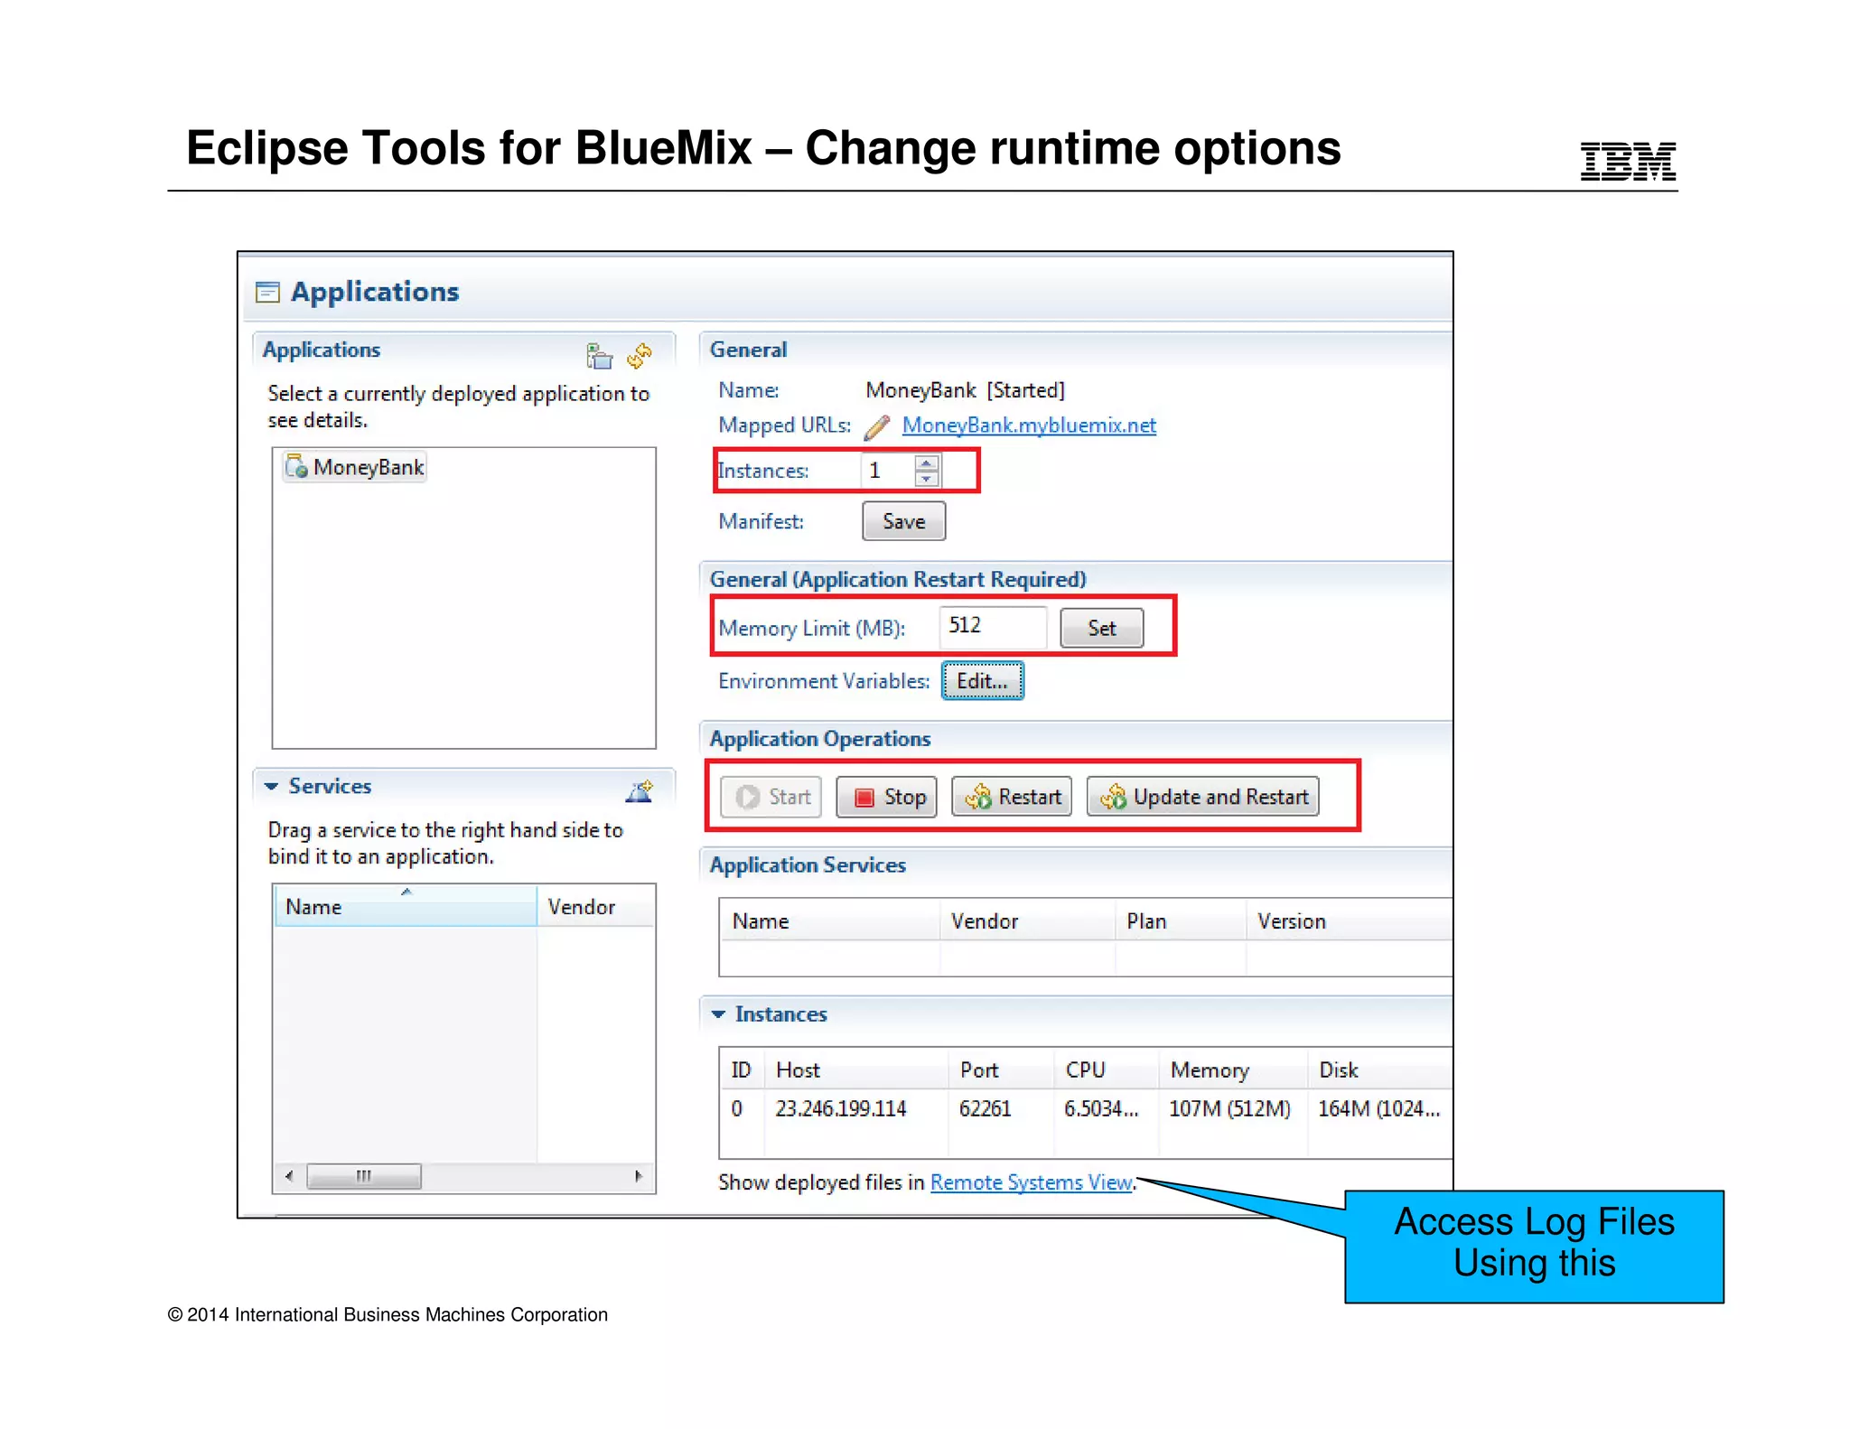Click the Host column header in Instances table
The width and height of the screenshot is (1850, 1429).
pos(856,1069)
